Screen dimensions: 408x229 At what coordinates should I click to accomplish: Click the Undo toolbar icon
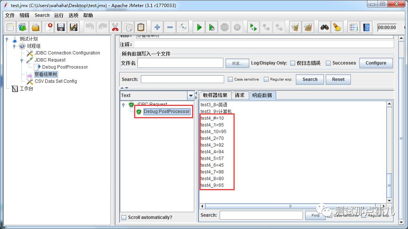[90, 27]
